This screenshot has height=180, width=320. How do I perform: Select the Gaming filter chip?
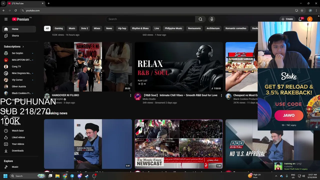pos(59,28)
